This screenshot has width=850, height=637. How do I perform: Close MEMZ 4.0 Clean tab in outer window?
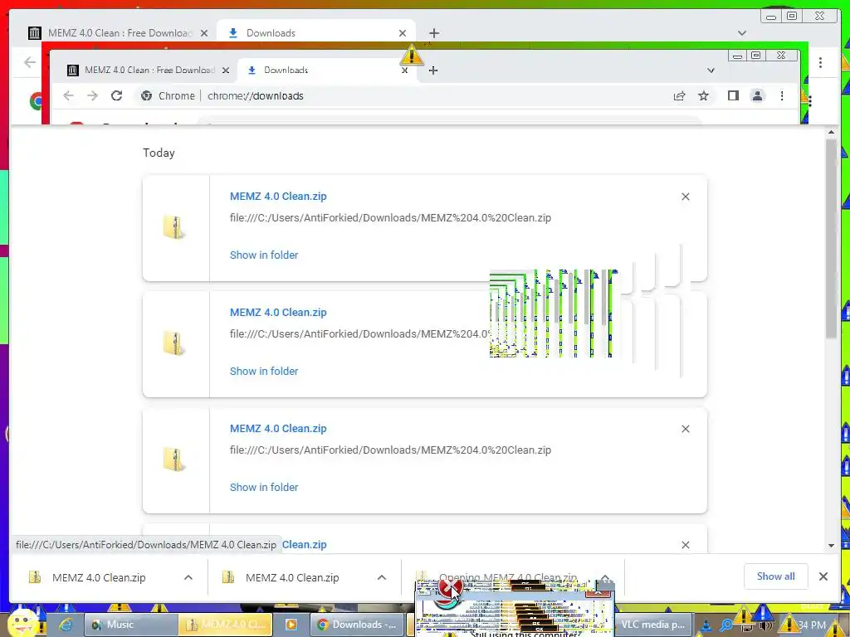pyautogui.click(x=204, y=33)
